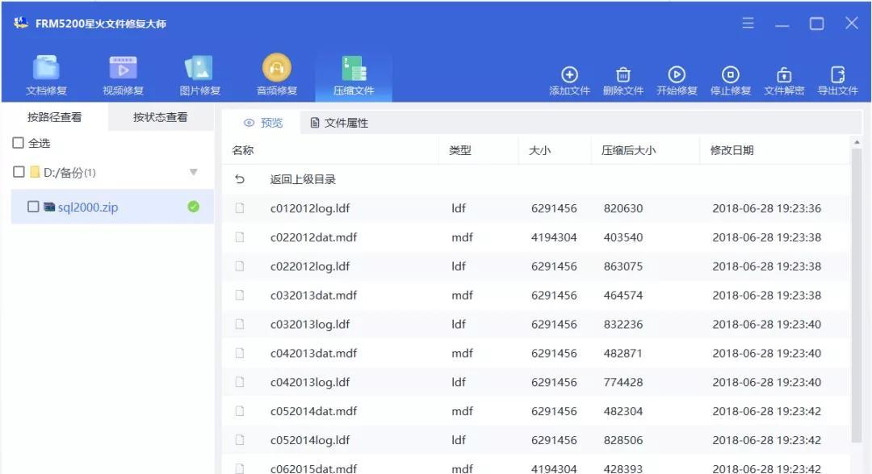Image resolution: width=872 pixels, height=474 pixels.
Task: Click compressed size value 832236
Action: 623,324
